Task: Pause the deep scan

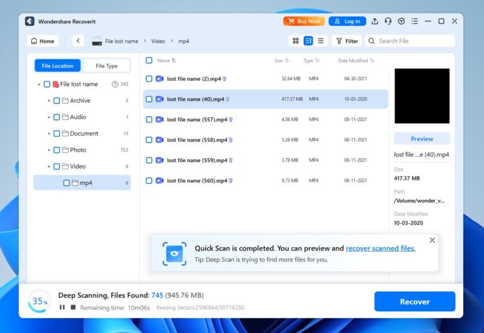Action: (62, 307)
